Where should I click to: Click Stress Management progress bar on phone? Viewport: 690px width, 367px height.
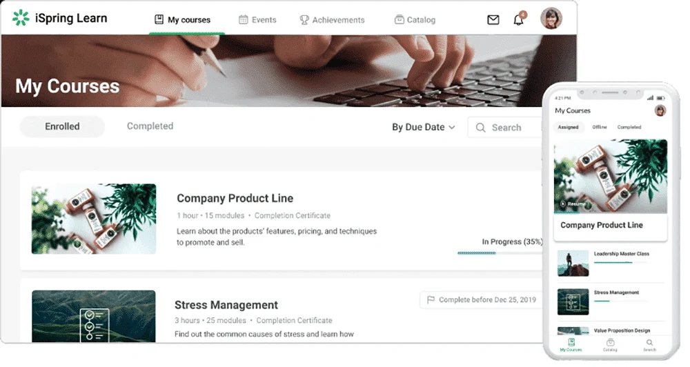point(620,301)
